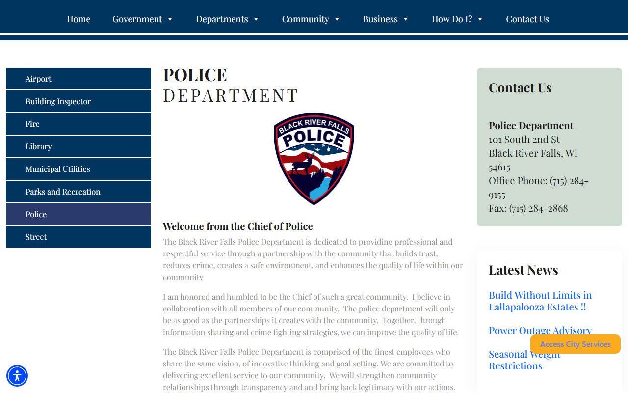Open the How Do I? menu

[452, 19]
